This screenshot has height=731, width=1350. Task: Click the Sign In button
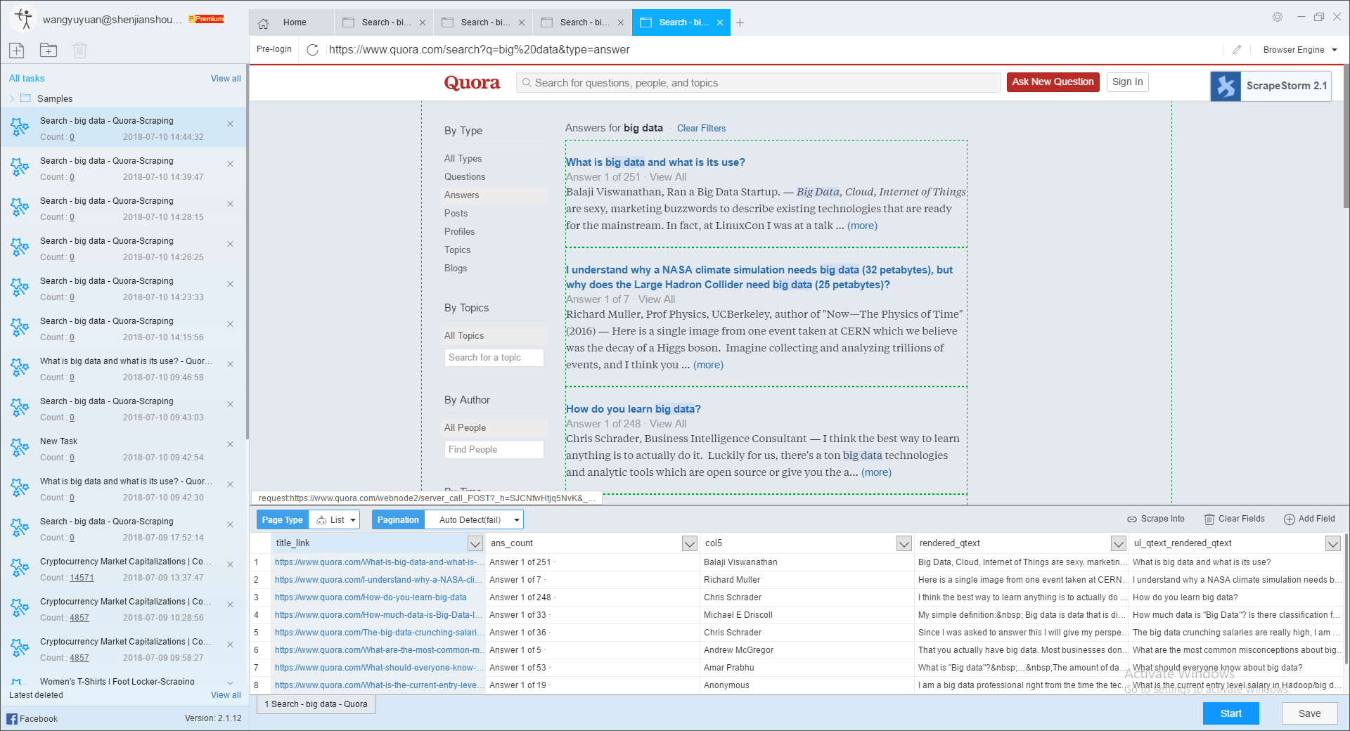[1127, 82]
